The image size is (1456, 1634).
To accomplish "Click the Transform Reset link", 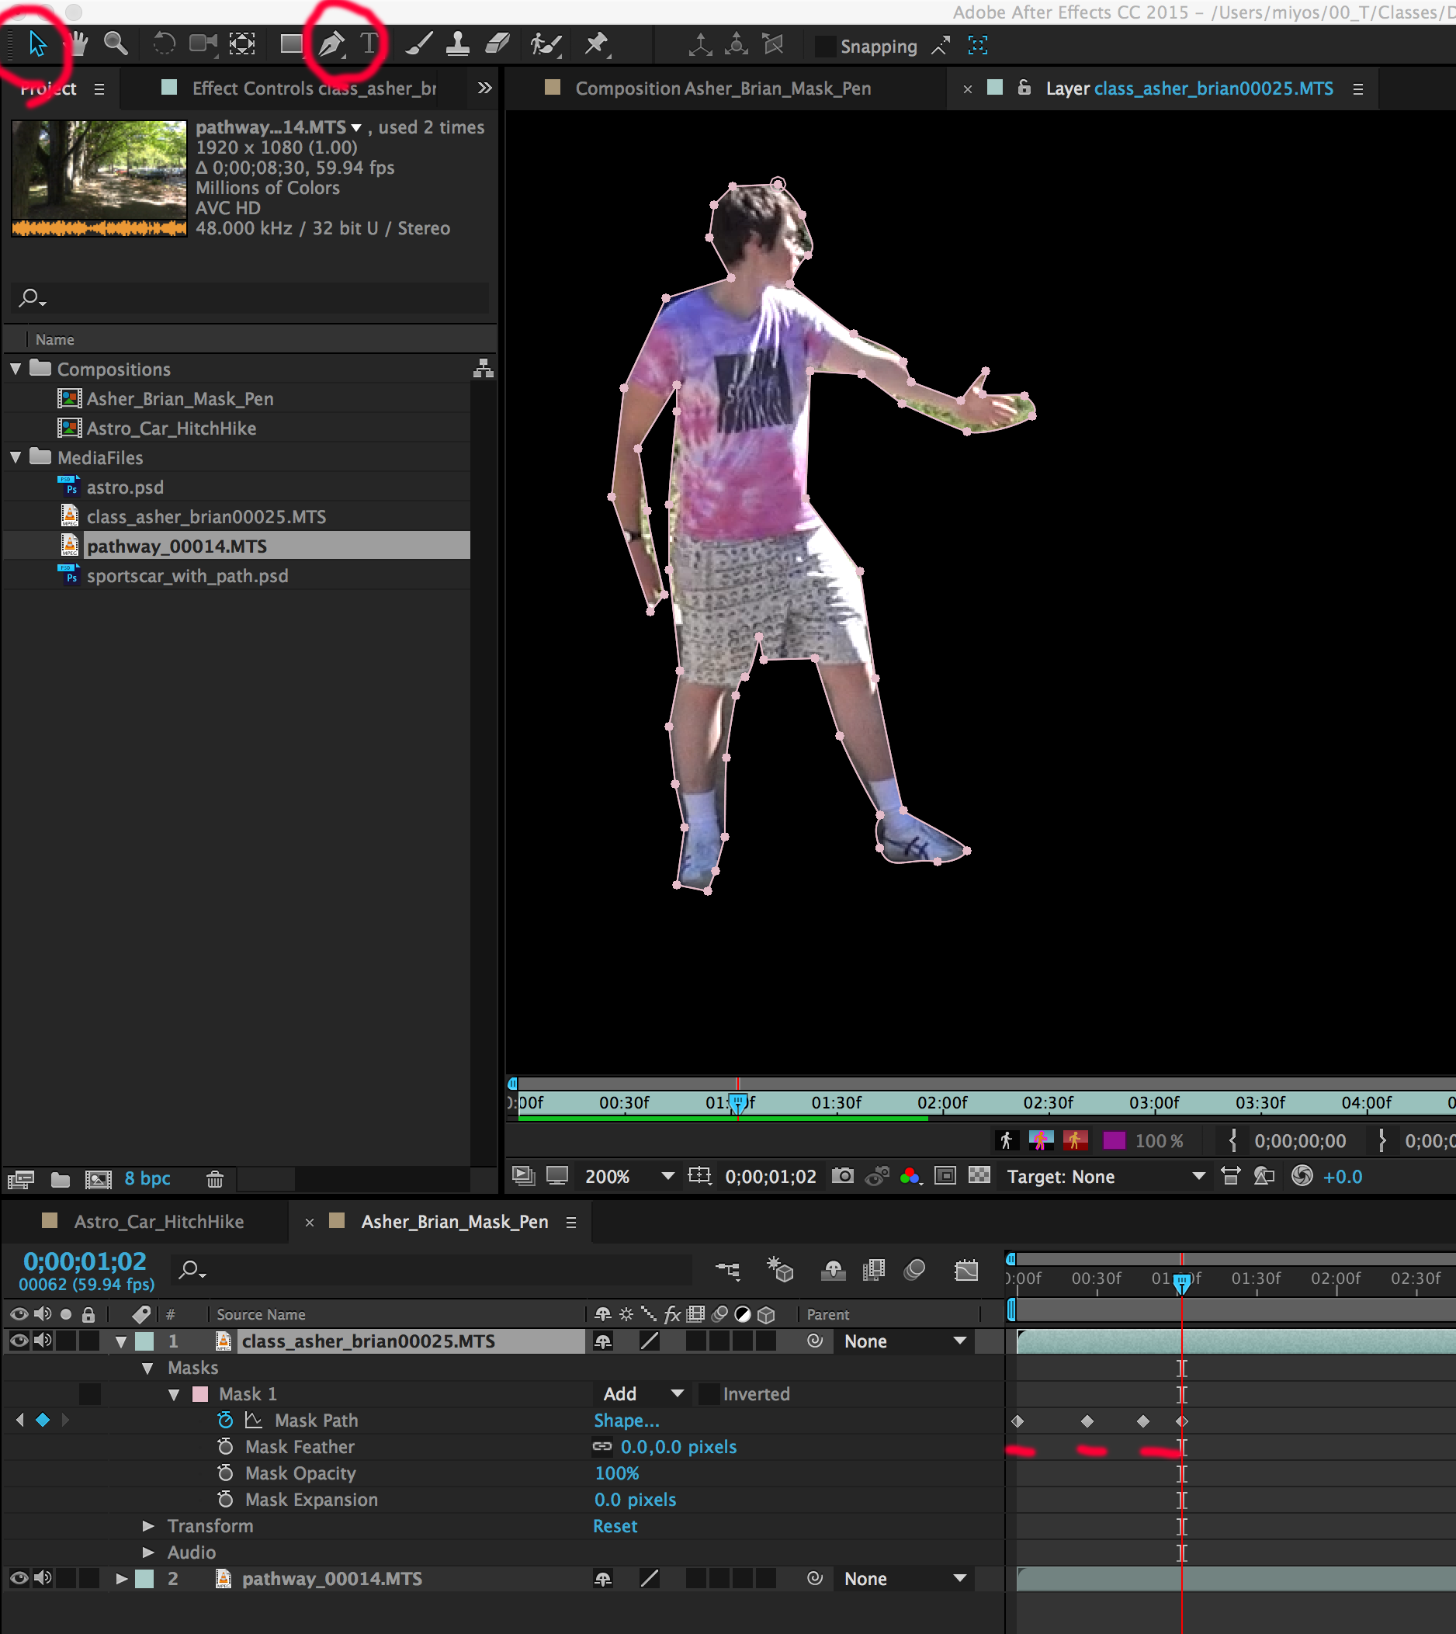I will (615, 1526).
